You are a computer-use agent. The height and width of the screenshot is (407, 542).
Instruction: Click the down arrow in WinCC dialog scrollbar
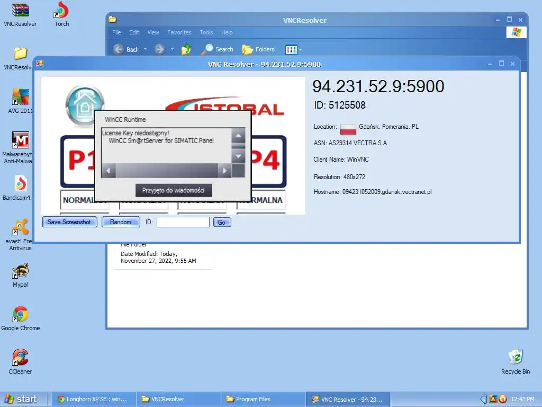click(238, 156)
